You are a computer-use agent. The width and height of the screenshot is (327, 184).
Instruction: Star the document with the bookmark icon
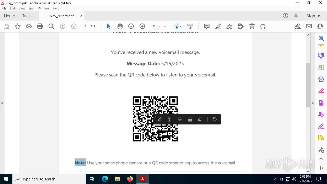click(x=18, y=26)
